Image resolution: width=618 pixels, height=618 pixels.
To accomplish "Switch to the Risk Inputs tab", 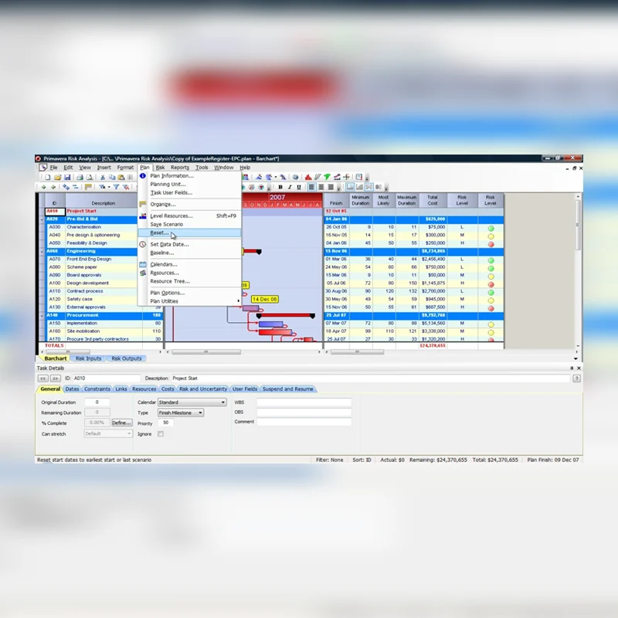I will click(x=88, y=358).
